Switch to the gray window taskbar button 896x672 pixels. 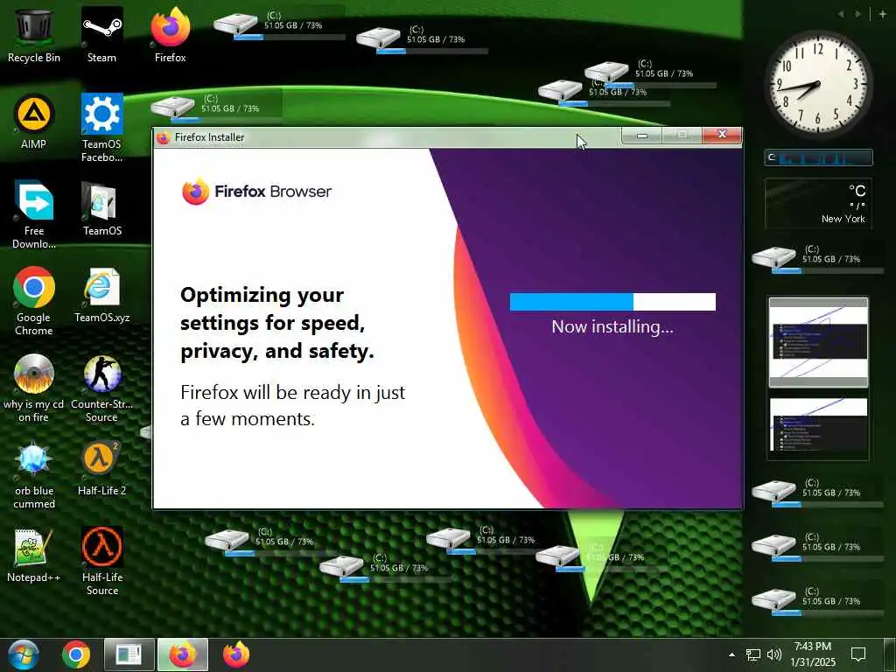(x=129, y=654)
